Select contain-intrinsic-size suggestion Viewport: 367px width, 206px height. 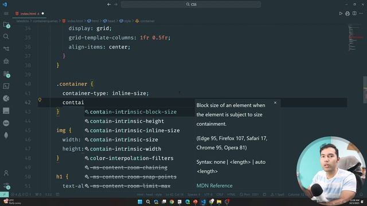click(139, 140)
